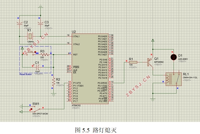Click the P2.0/A8 pin label

pyautogui.click(x=103, y=60)
